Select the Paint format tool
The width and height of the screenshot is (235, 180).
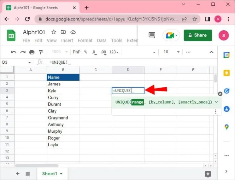point(41,52)
